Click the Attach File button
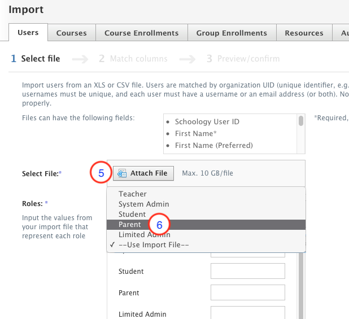Viewport: 349px width, 319px height. (x=143, y=173)
